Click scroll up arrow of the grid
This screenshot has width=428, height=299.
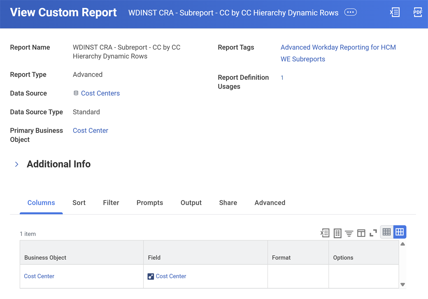(403, 244)
